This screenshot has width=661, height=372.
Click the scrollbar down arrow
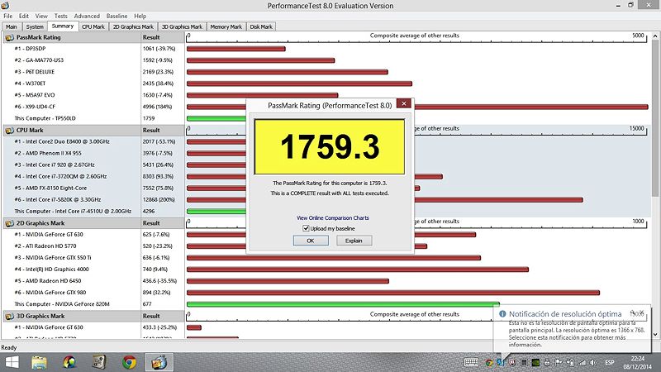(655, 334)
